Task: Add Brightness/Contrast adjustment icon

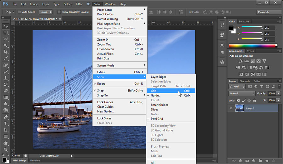Action: click(241, 61)
